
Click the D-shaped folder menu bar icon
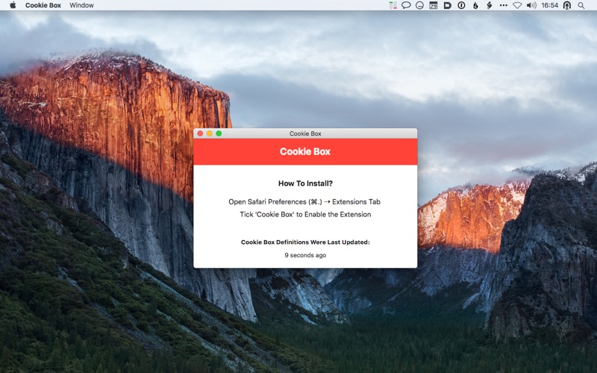coord(447,5)
